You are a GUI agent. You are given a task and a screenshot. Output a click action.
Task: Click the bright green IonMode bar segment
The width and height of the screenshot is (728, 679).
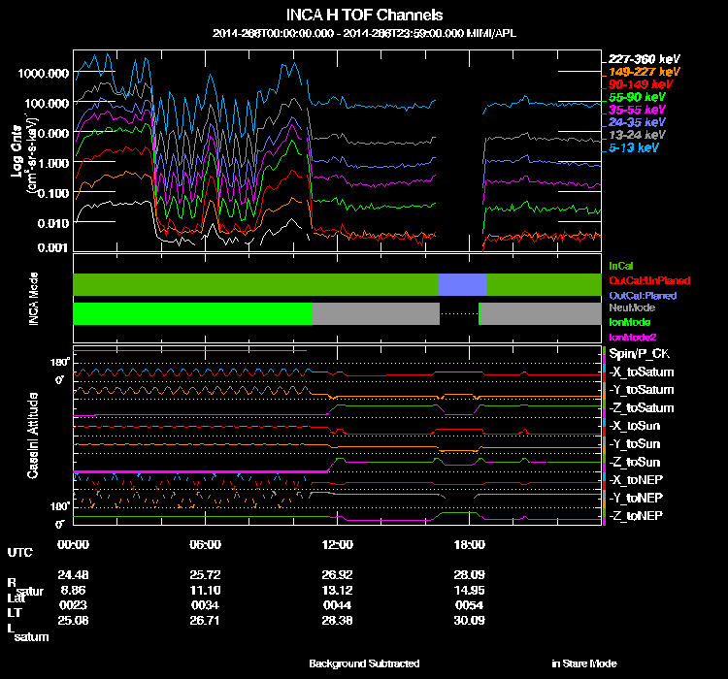[193, 313]
